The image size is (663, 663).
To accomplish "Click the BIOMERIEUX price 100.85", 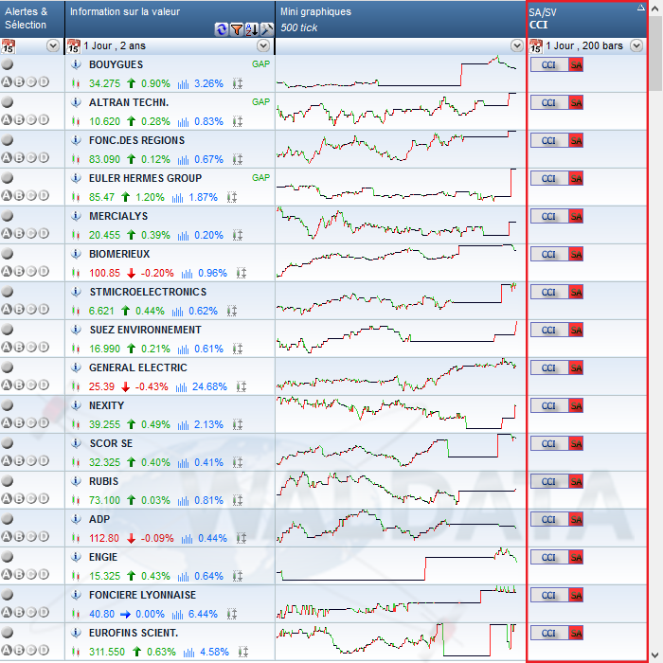I will 105,273.
